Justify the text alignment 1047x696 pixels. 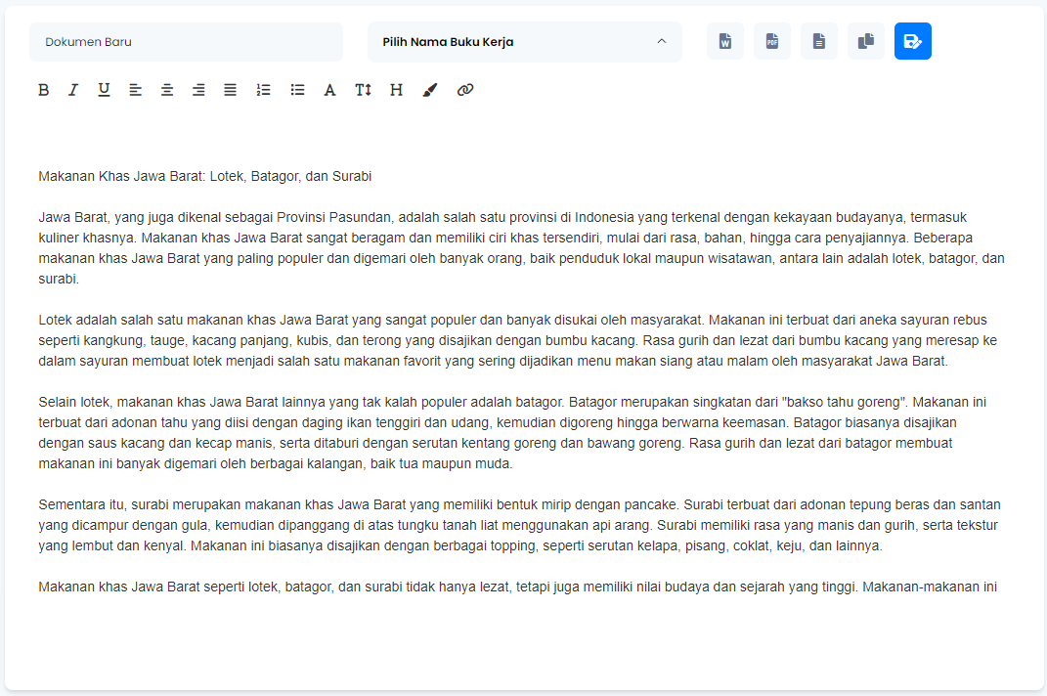click(230, 90)
